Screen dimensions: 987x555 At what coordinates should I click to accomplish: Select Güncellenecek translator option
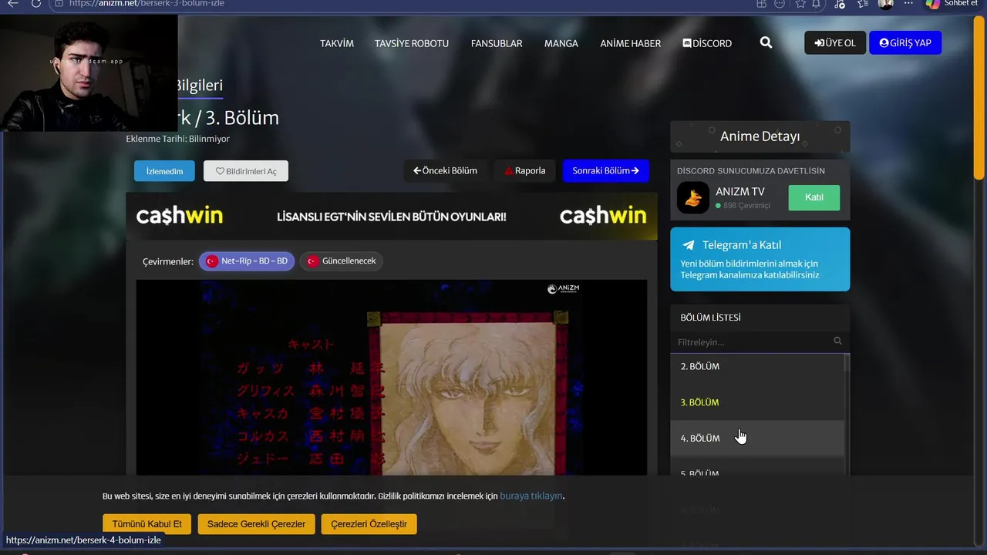(342, 261)
